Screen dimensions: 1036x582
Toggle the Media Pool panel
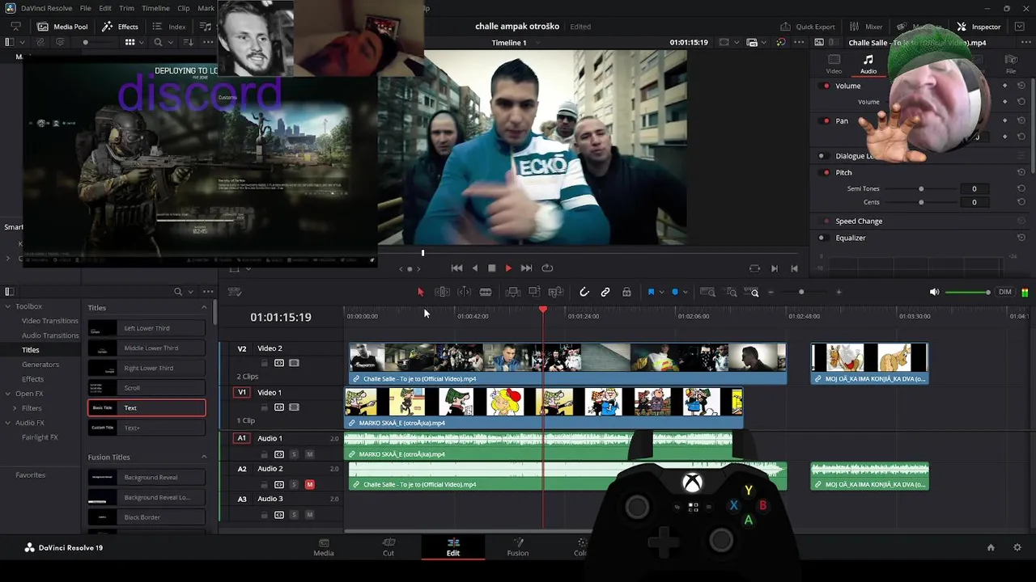coord(62,27)
